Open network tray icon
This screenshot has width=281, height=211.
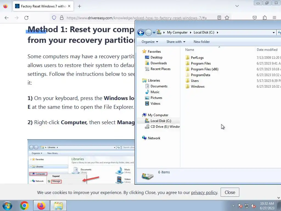pos(247,206)
